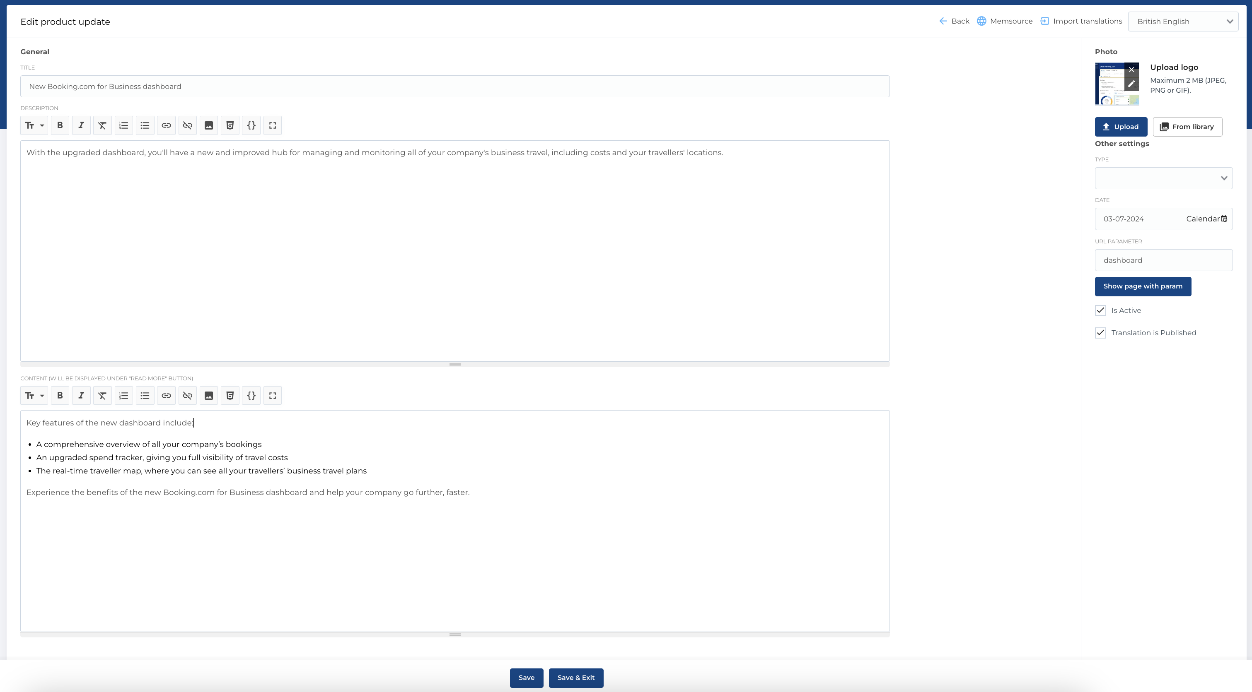The width and height of the screenshot is (1252, 692).
Task: Open the British English language dropdown
Action: [1183, 21]
